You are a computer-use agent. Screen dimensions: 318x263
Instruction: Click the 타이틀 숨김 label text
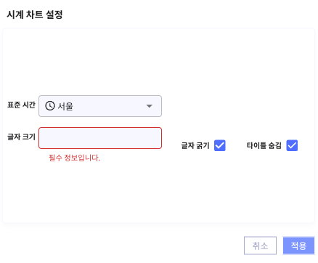click(264, 145)
